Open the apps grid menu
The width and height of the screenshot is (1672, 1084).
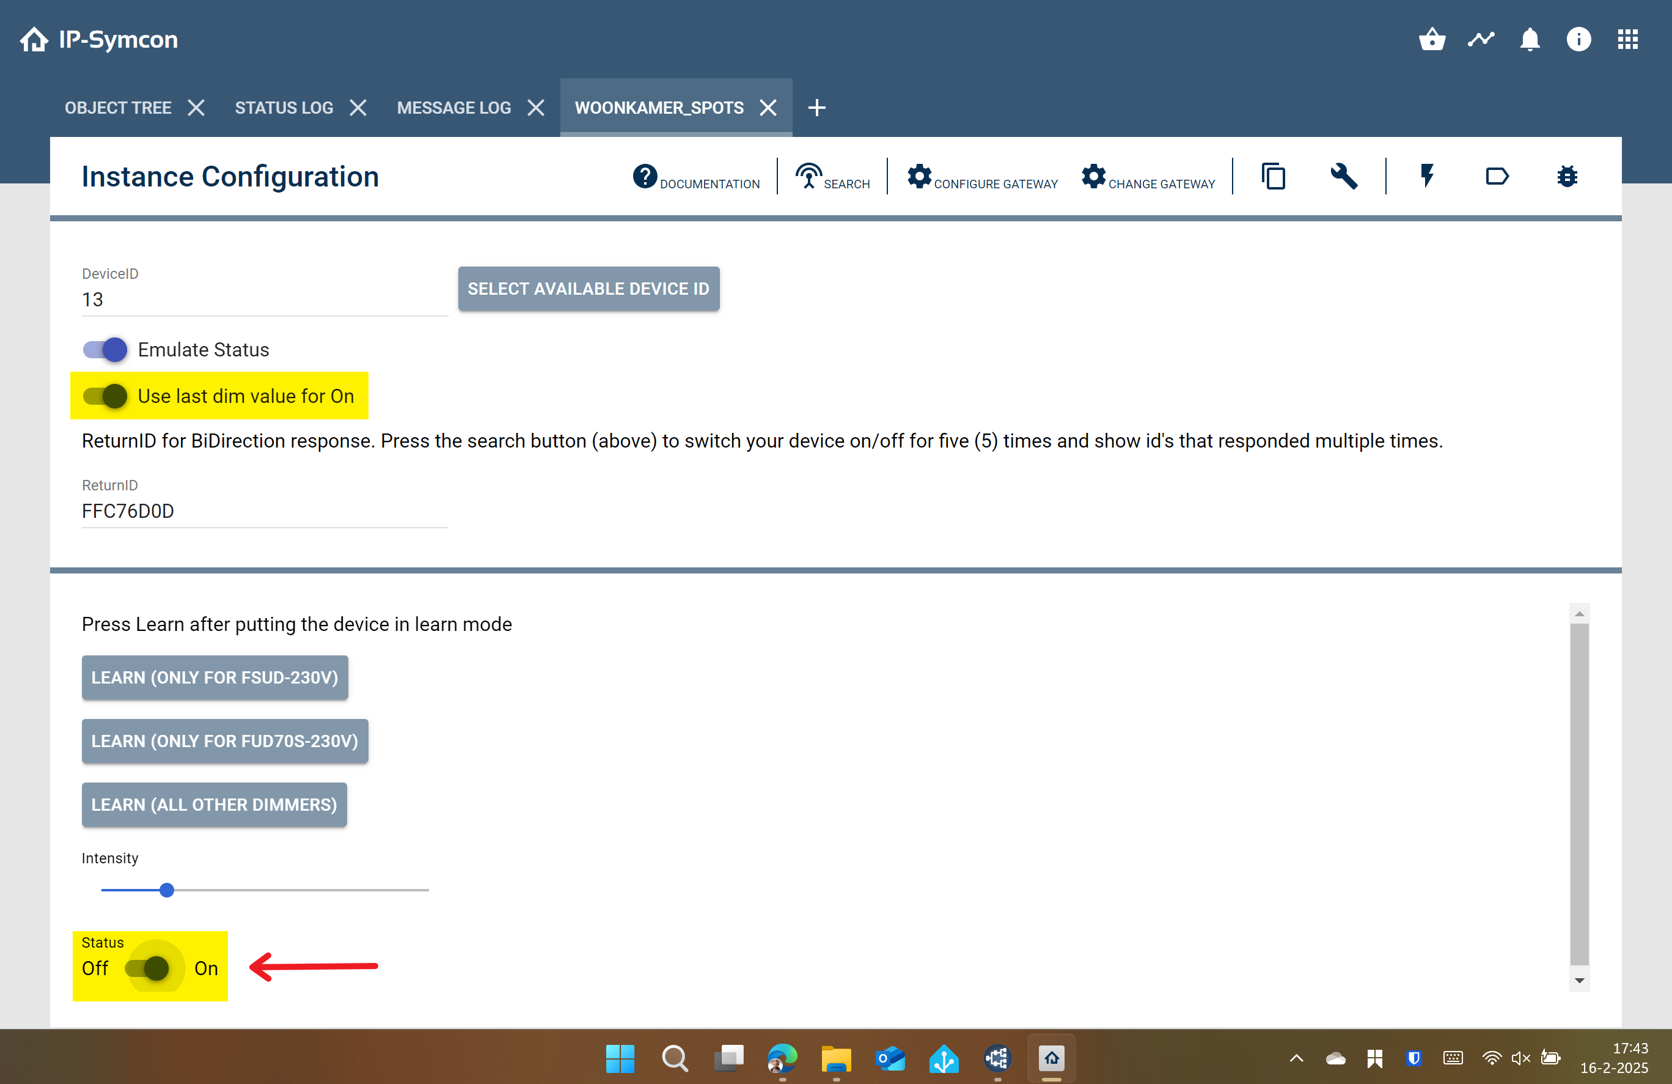(1628, 39)
